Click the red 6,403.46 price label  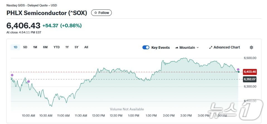point(250,72)
